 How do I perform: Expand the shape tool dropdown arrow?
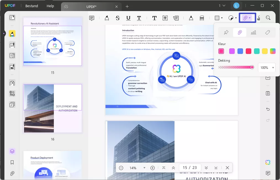(222, 18)
